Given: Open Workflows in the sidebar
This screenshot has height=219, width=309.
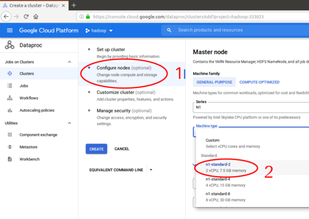Looking at the screenshot, I should [39, 98].
